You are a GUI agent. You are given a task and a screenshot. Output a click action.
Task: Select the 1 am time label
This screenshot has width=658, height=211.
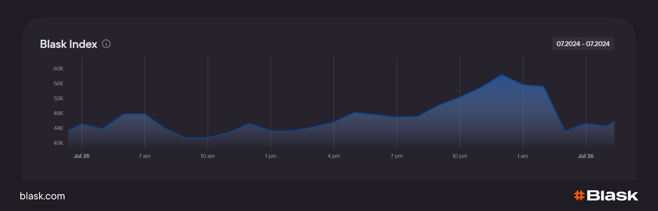523,156
